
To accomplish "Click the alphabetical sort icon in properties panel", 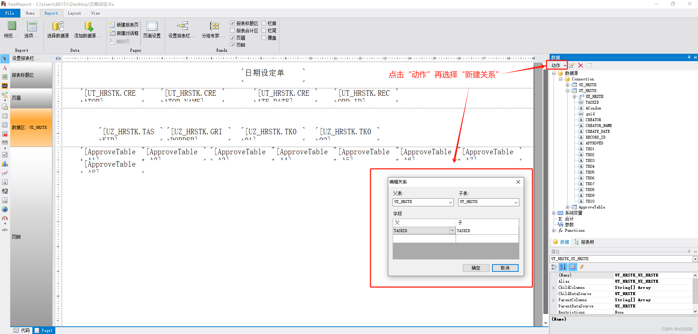I will (x=562, y=267).
